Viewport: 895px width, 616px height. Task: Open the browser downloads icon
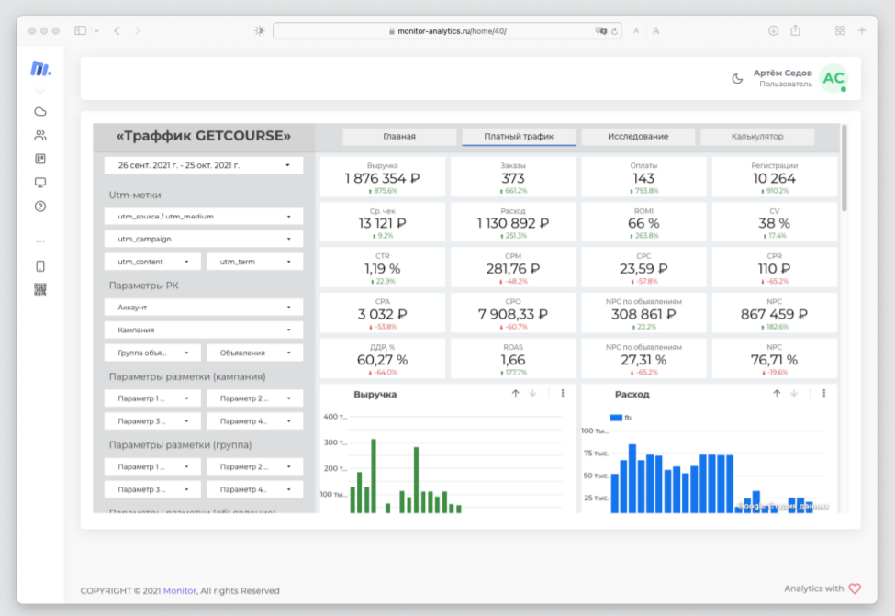coord(773,31)
